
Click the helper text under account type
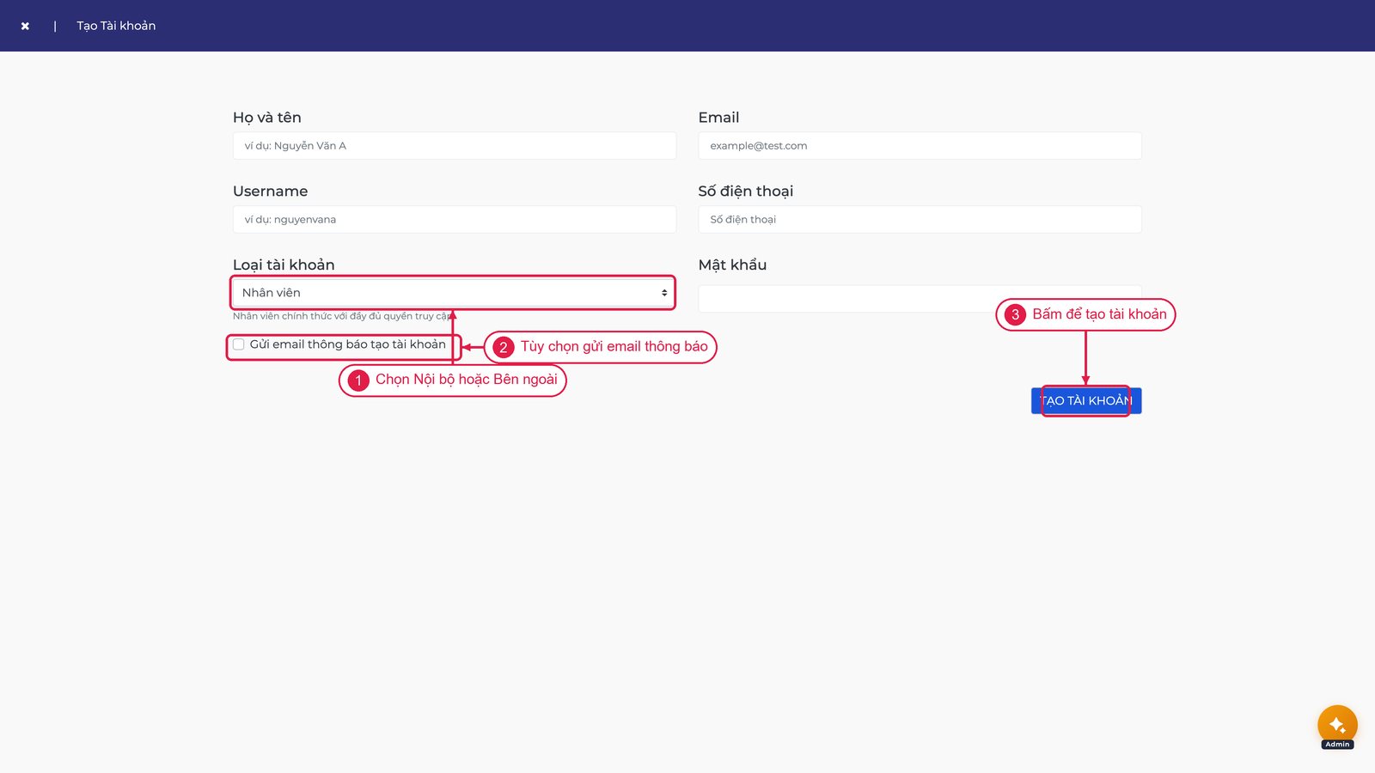click(343, 316)
